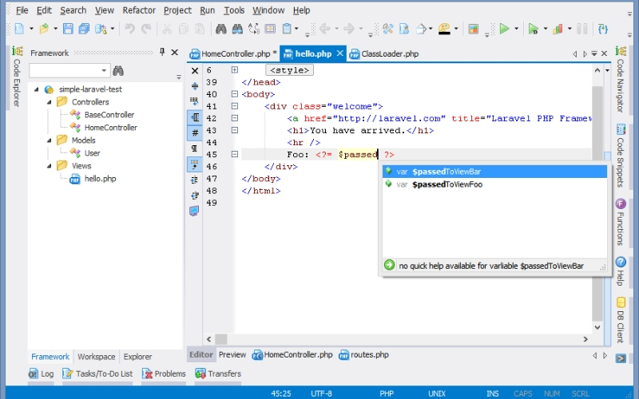Open the Functions side panel
Screen dimensions: 639x399
pos(621,223)
